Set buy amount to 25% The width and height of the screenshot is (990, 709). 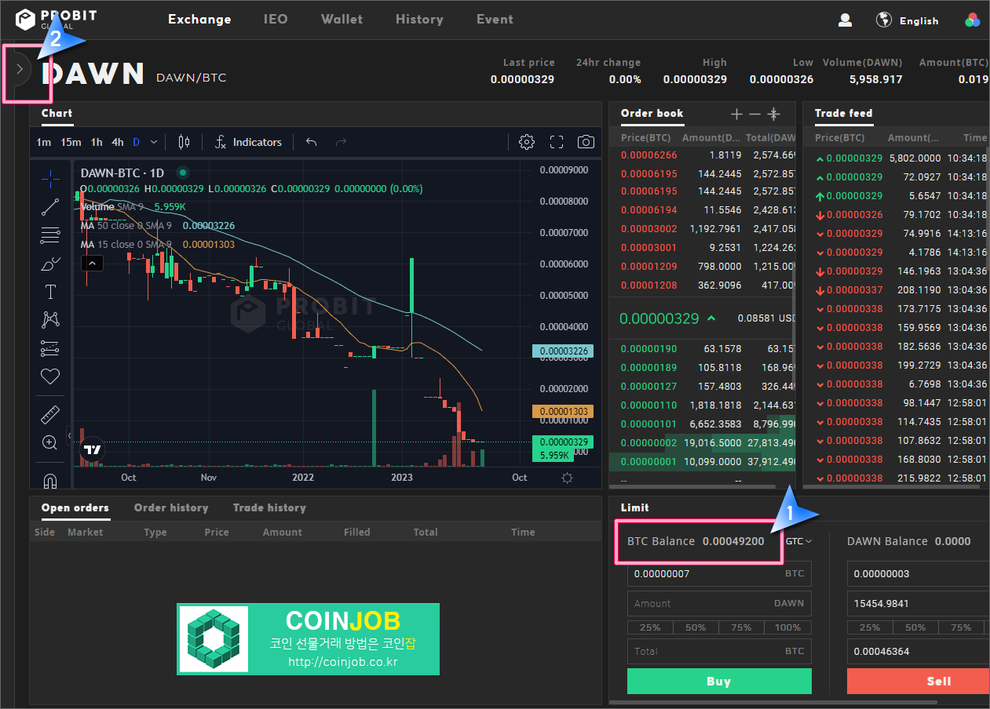[x=650, y=627]
